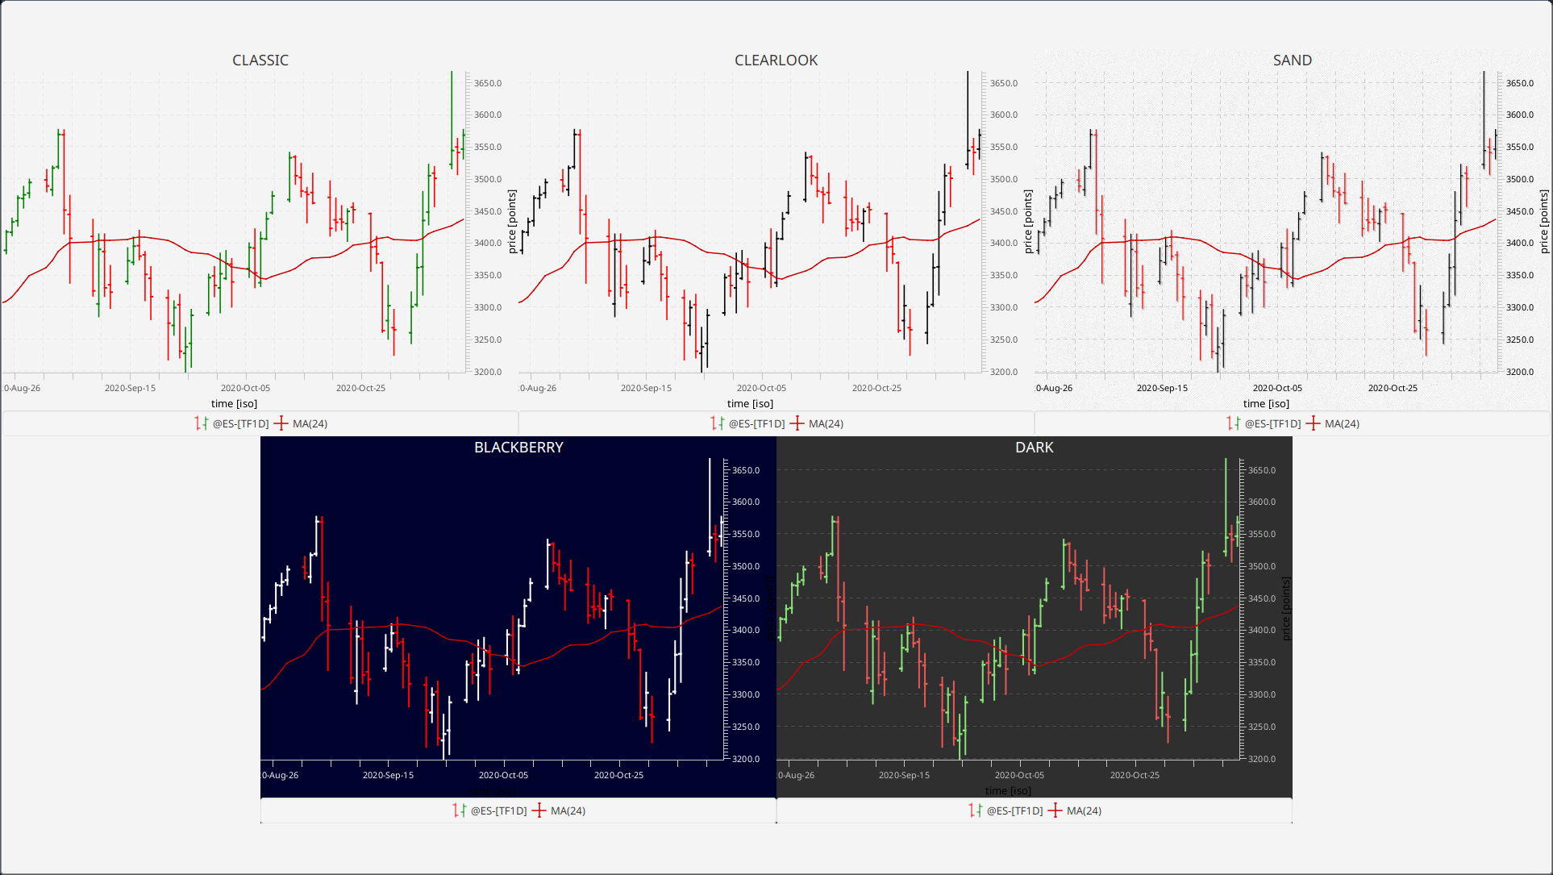Toggle @ES-[TF1D] series in DARK legend

coord(1014,810)
